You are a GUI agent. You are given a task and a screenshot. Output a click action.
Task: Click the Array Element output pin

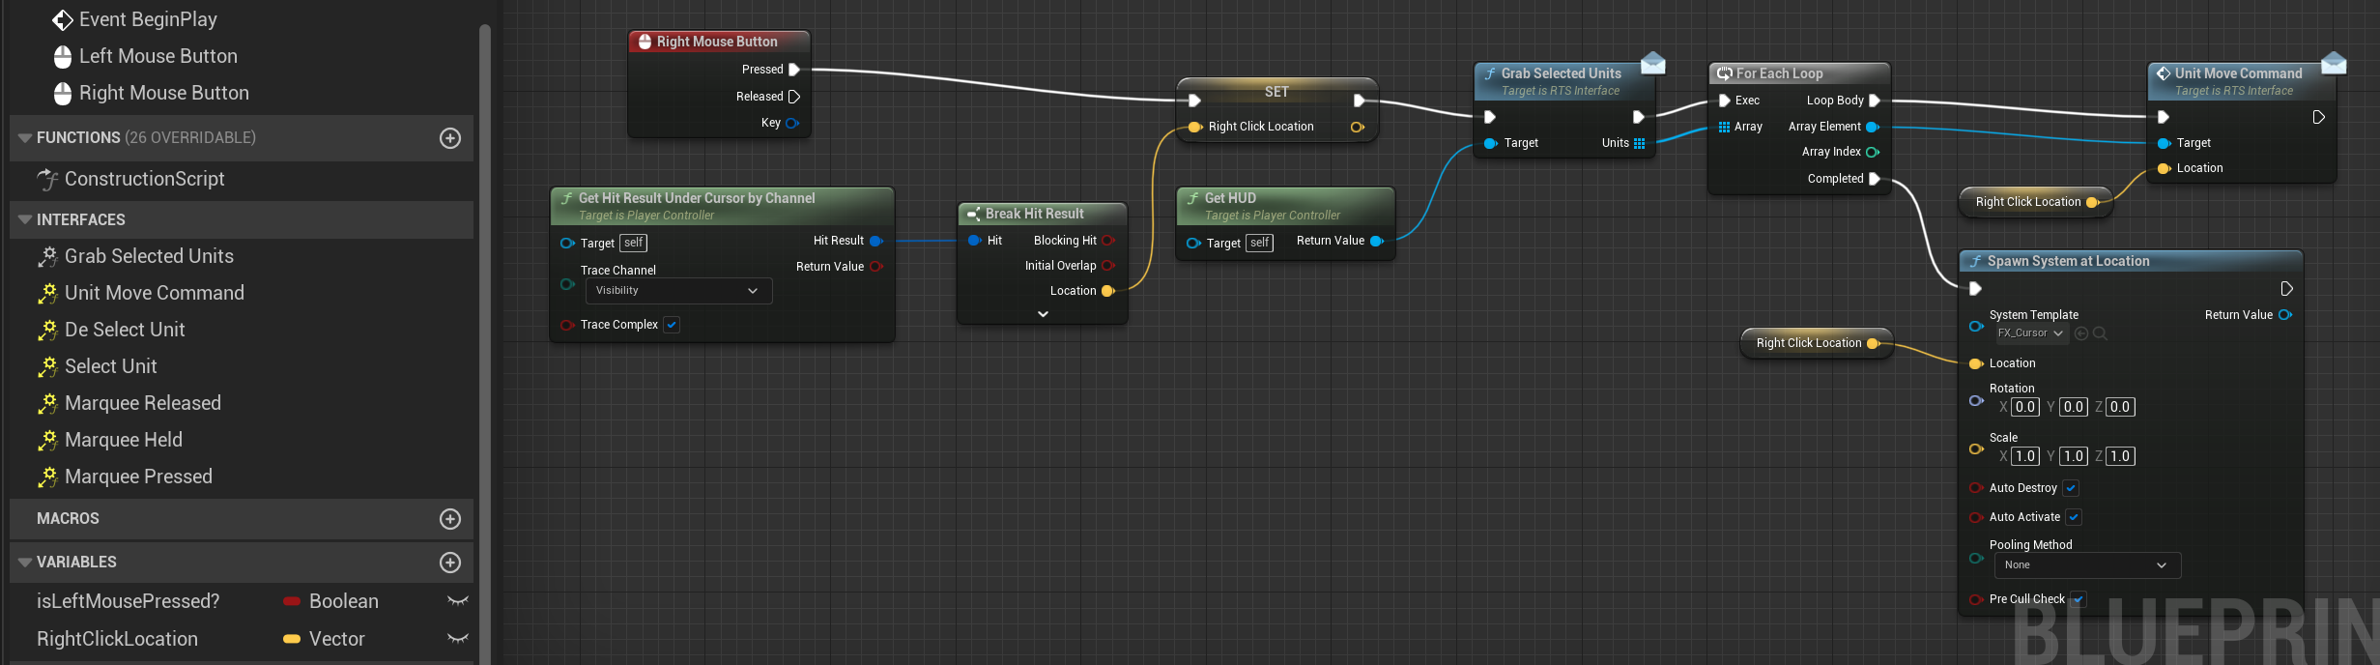click(1872, 127)
